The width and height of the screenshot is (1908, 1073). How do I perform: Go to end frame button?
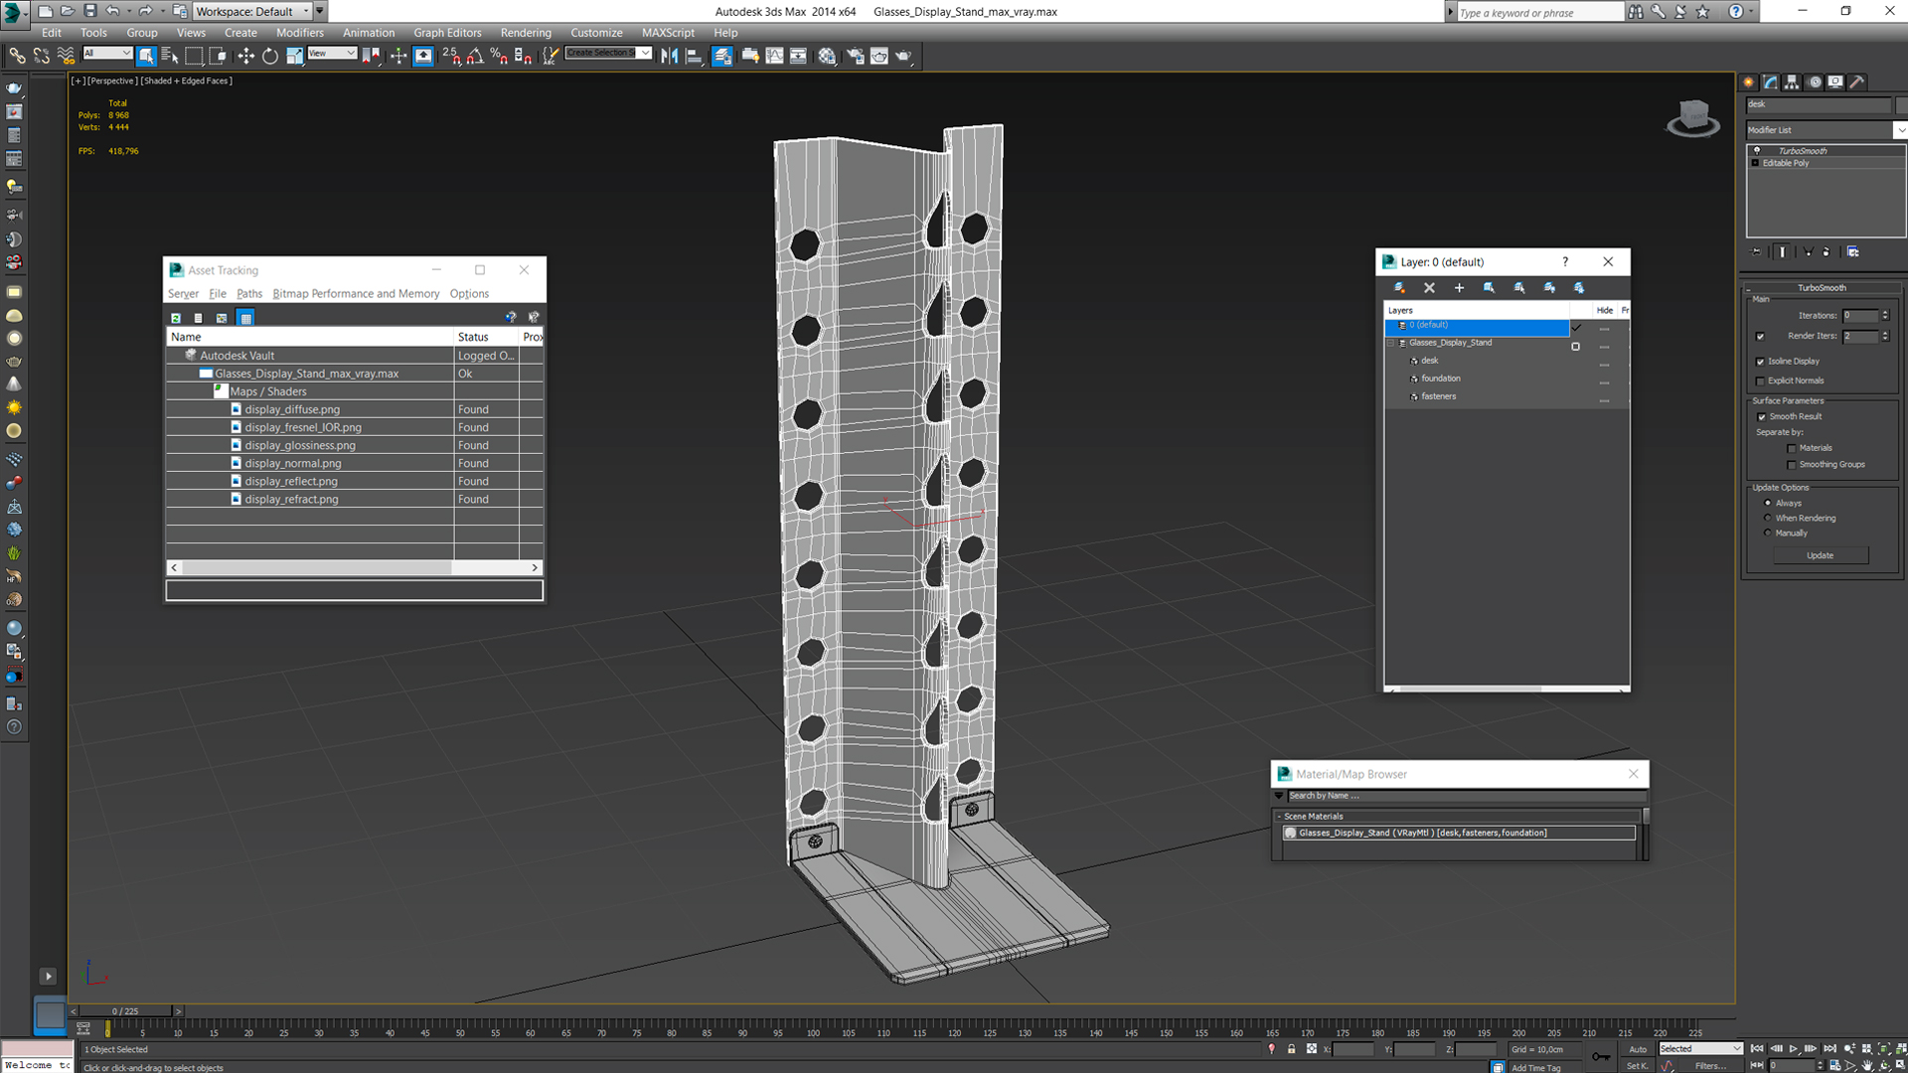[1829, 1049]
